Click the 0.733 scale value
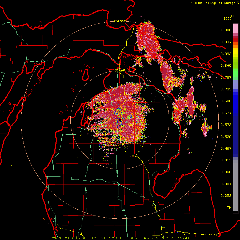 point(226,89)
